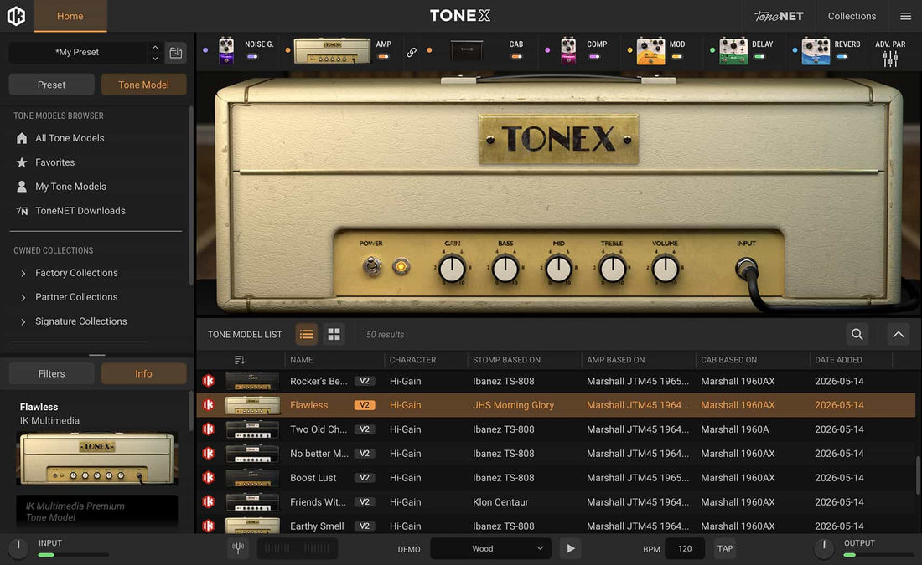Toggle the MOD on/off switch
Screen dimensions: 922x565
pyautogui.click(x=676, y=56)
